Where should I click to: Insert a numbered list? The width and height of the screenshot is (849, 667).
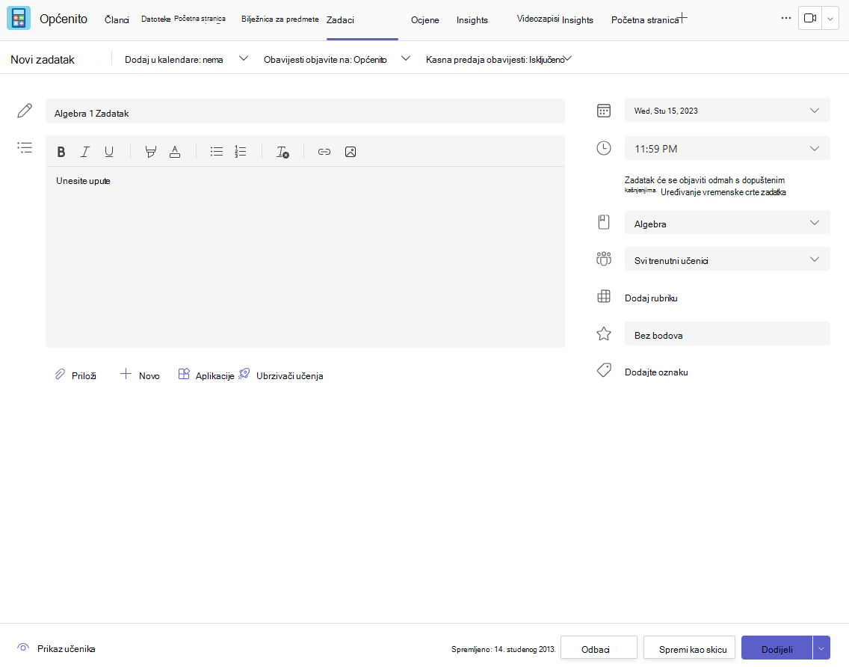click(x=241, y=152)
